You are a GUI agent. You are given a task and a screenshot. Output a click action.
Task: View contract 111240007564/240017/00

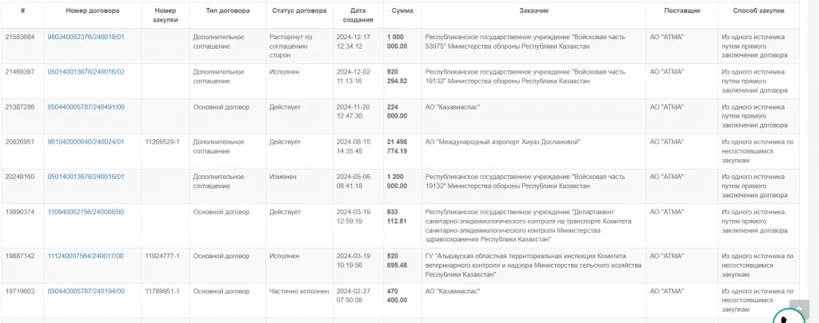[86, 256]
